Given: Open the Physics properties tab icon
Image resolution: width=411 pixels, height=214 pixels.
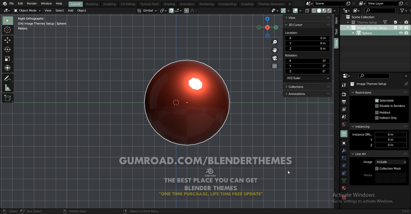Looking at the screenshot, I should click(344, 165).
